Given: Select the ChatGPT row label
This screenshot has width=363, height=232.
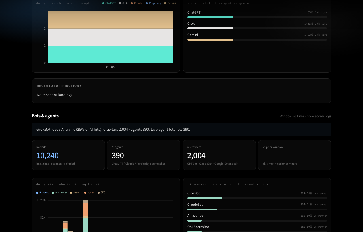Looking at the screenshot, I should pos(194,12).
